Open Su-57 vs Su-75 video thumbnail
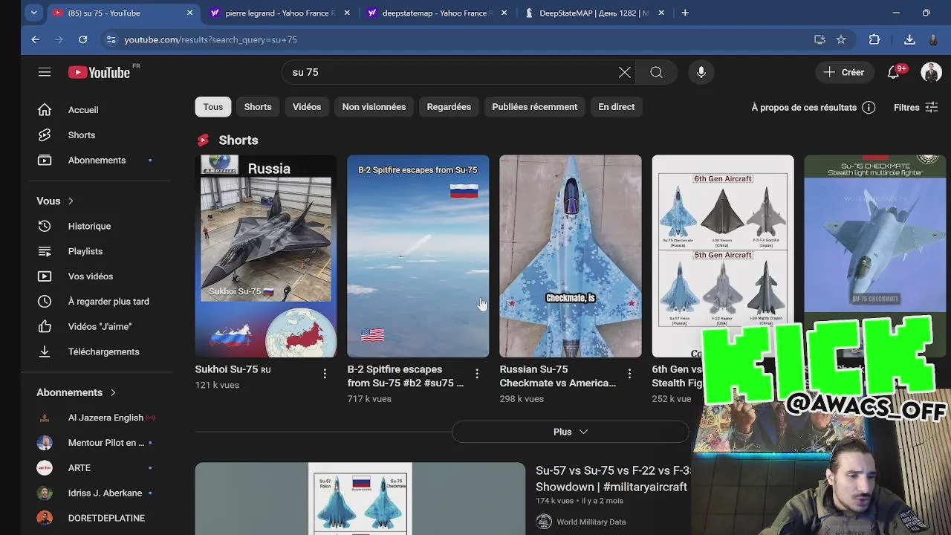The image size is (951, 535). (x=360, y=499)
